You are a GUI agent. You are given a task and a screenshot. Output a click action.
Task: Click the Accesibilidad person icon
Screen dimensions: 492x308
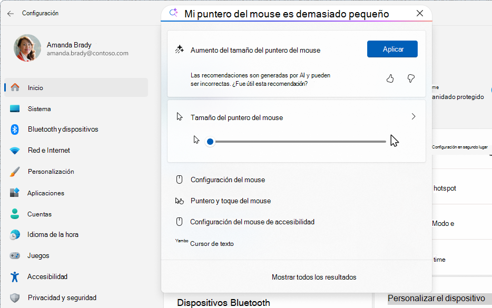click(15, 276)
